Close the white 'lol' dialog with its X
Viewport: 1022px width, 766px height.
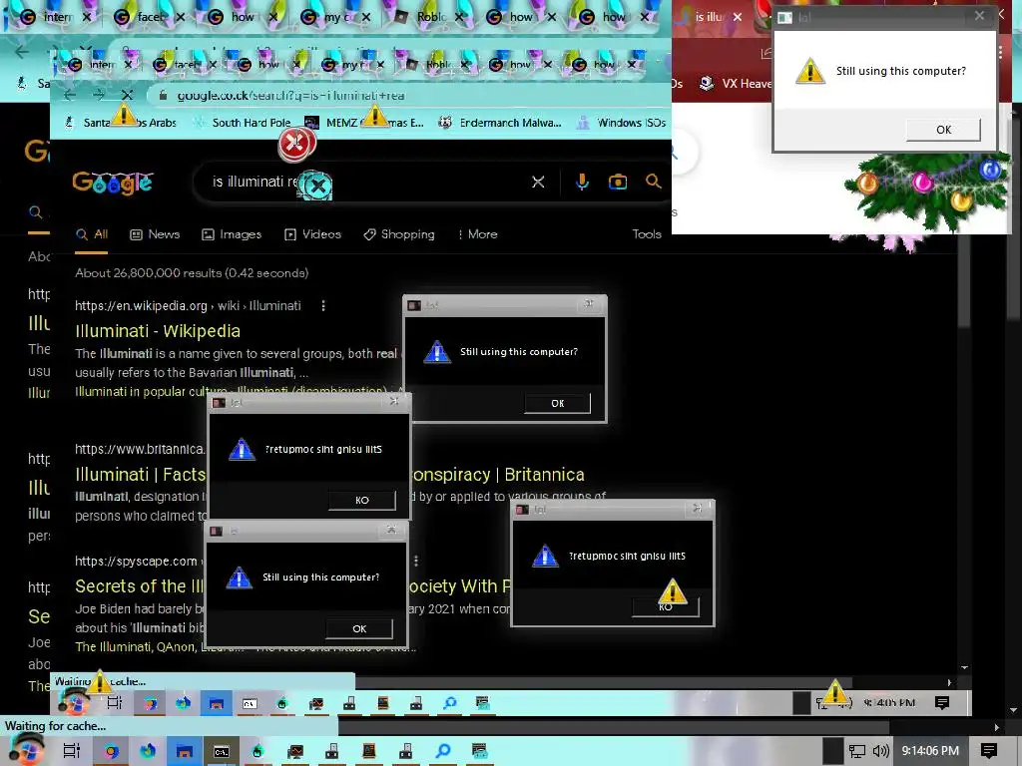pyautogui.click(x=979, y=16)
